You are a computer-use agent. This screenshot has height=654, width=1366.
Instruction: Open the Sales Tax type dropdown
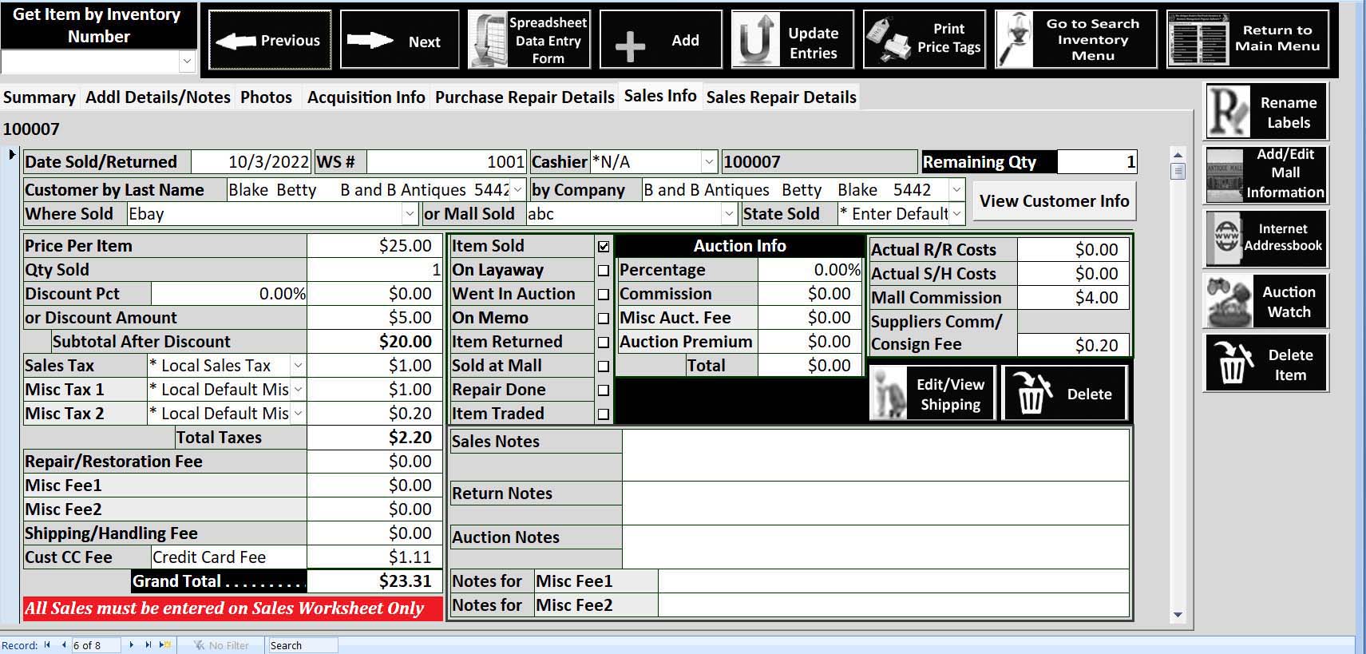click(298, 366)
